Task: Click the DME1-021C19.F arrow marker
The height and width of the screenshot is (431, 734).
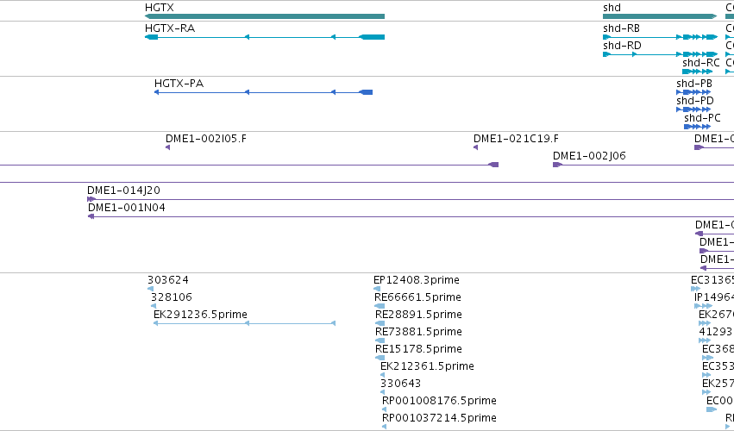Action: (x=475, y=147)
